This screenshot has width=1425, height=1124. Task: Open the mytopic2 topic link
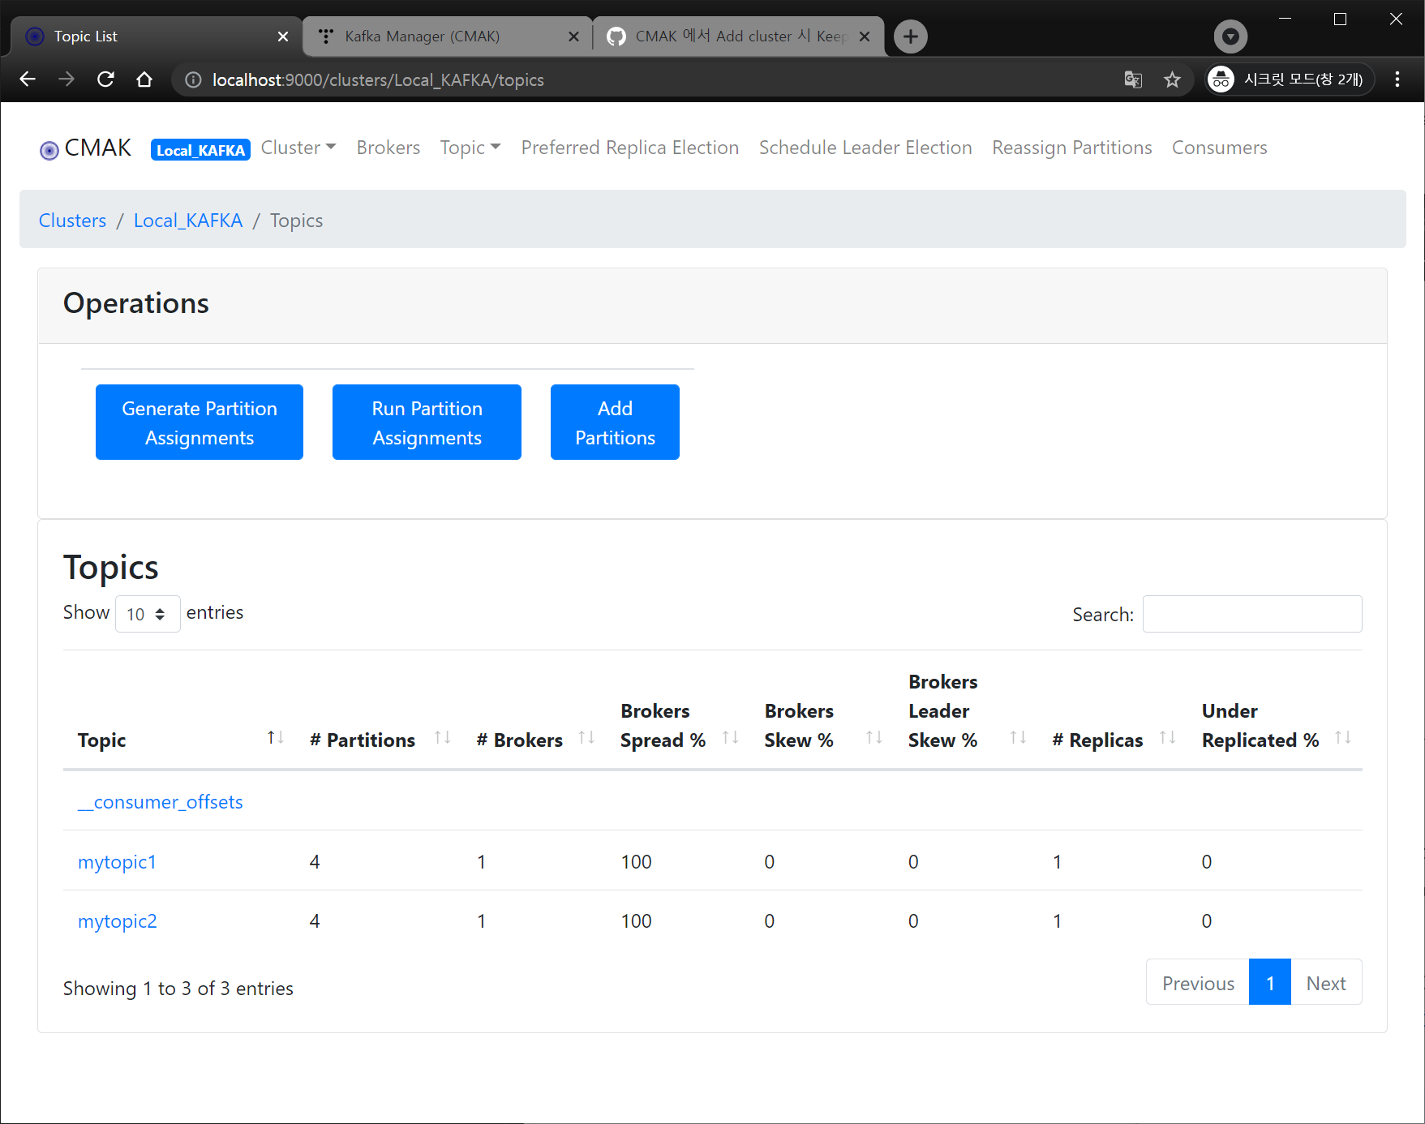118,921
